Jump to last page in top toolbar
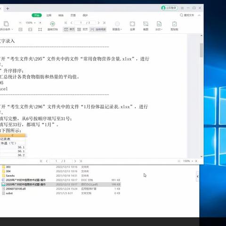This screenshot has height=226, width=226. (104, 23)
